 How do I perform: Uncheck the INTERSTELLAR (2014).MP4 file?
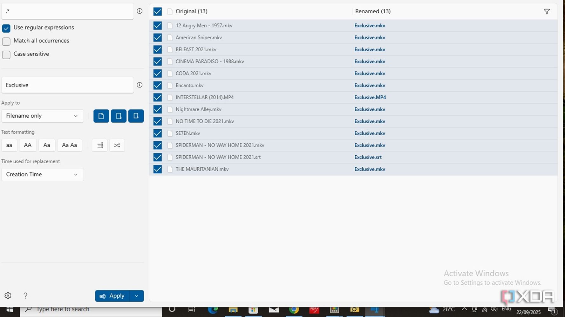point(158,98)
